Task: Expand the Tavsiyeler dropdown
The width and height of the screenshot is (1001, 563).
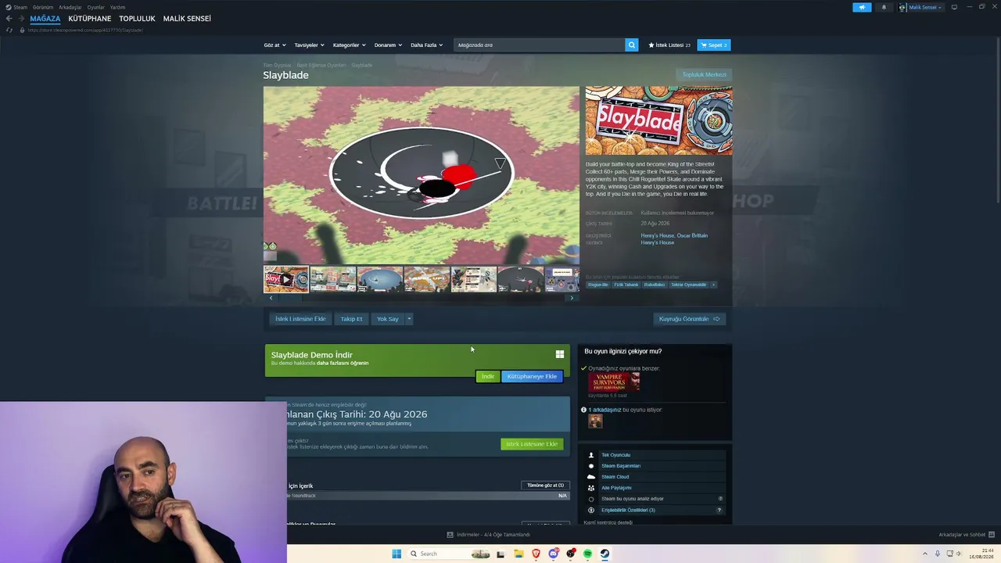Action: point(309,45)
